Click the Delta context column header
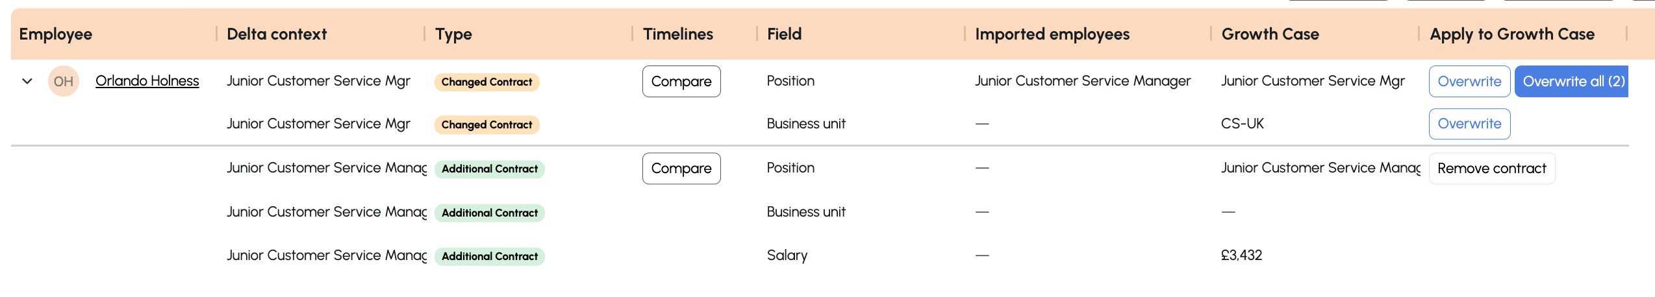 point(277,34)
